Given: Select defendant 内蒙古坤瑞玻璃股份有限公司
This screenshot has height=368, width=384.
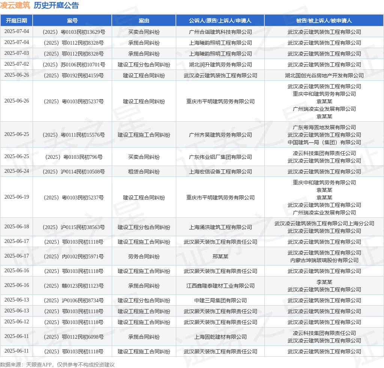Looking at the screenshot, I should (x=324, y=260).
